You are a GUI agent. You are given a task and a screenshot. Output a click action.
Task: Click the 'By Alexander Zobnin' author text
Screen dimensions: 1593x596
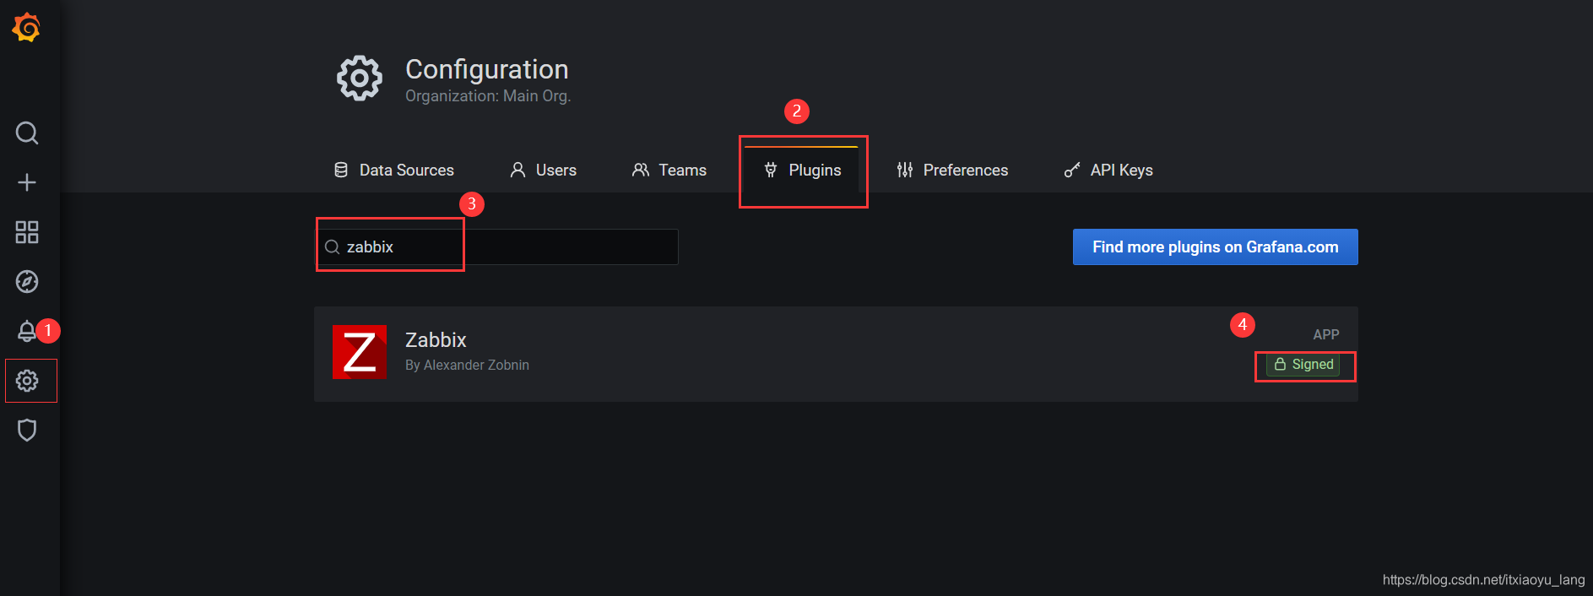[467, 365]
